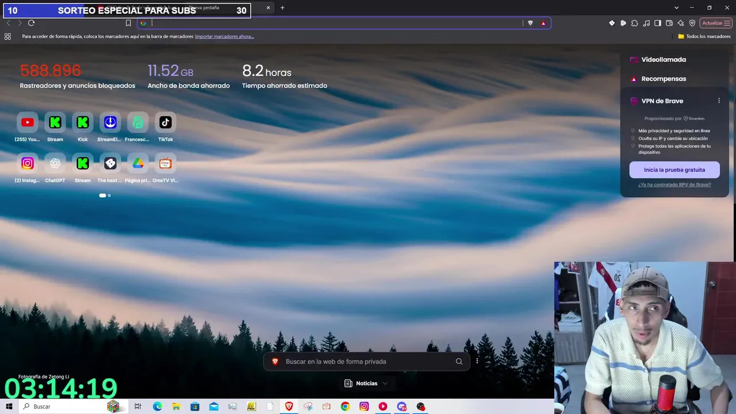Open the first Stream shortcut next to YouTube

55,122
